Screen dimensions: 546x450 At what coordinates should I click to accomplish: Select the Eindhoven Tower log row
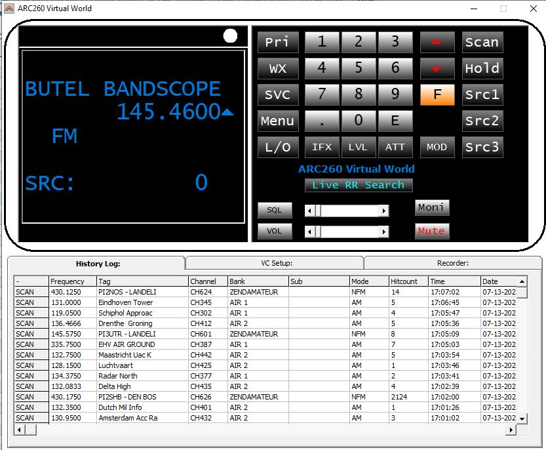265,302
